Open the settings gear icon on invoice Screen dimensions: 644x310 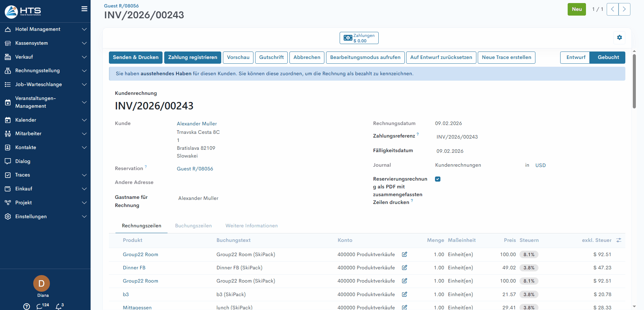619,38
